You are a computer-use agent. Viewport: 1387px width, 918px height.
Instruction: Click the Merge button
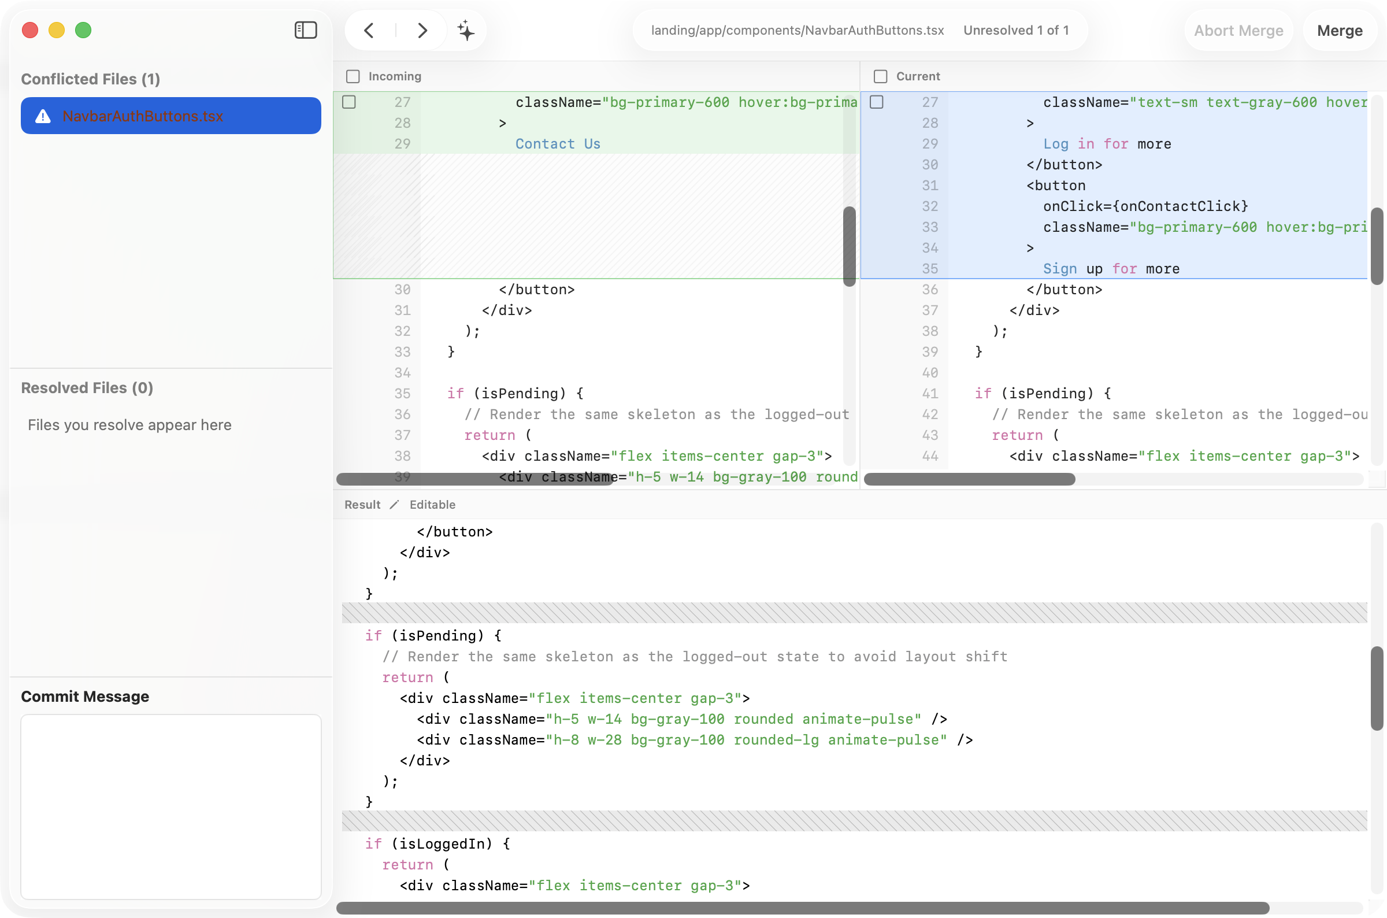point(1339,31)
